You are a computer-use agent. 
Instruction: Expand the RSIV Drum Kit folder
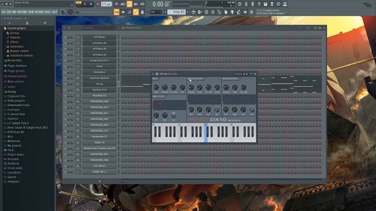pos(16,132)
